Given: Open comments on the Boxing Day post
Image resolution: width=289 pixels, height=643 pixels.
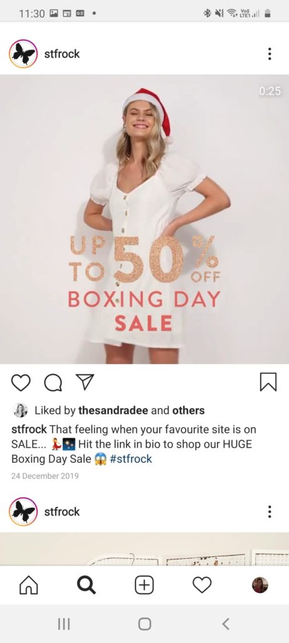Looking at the screenshot, I should pos(53,383).
